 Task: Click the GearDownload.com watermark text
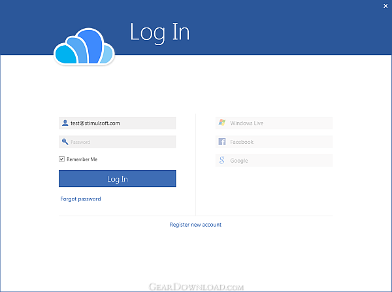196,287
